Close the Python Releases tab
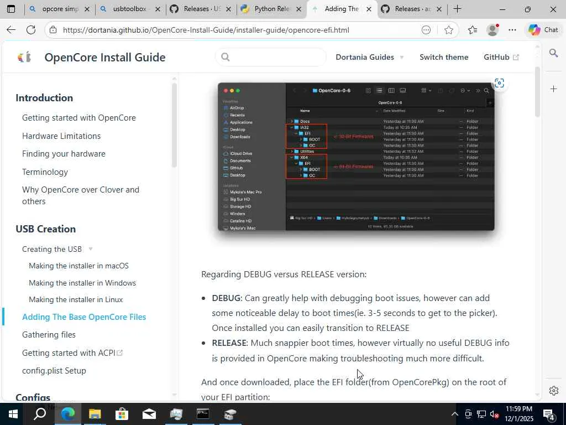This screenshot has height=425, width=566. pos(298,9)
